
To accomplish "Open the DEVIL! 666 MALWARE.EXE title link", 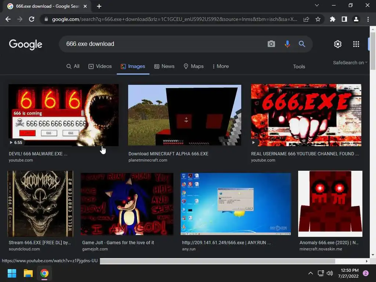I will pyautogui.click(x=38, y=154).
